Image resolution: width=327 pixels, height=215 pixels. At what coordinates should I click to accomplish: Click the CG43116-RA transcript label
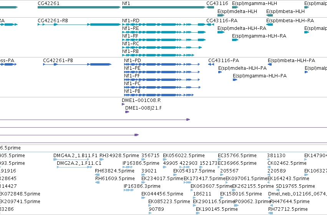222,21
